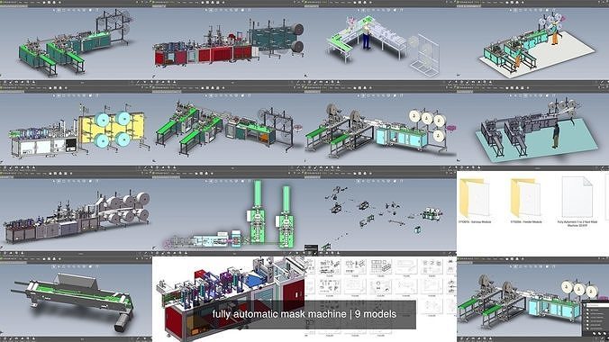Select the Fully Automatic Face Mask Machine file
The image size is (609, 342).
point(577,202)
